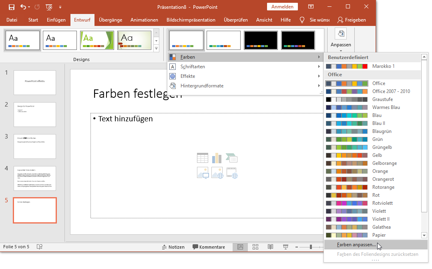Screen dimensions: 432x269
Task: Click the Redo icon in title bar
Action: [x=37, y=7]
